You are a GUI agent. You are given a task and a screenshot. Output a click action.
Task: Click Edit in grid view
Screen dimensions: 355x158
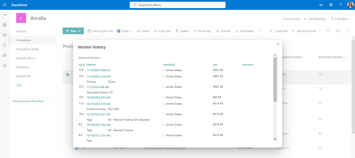point(100,31)
